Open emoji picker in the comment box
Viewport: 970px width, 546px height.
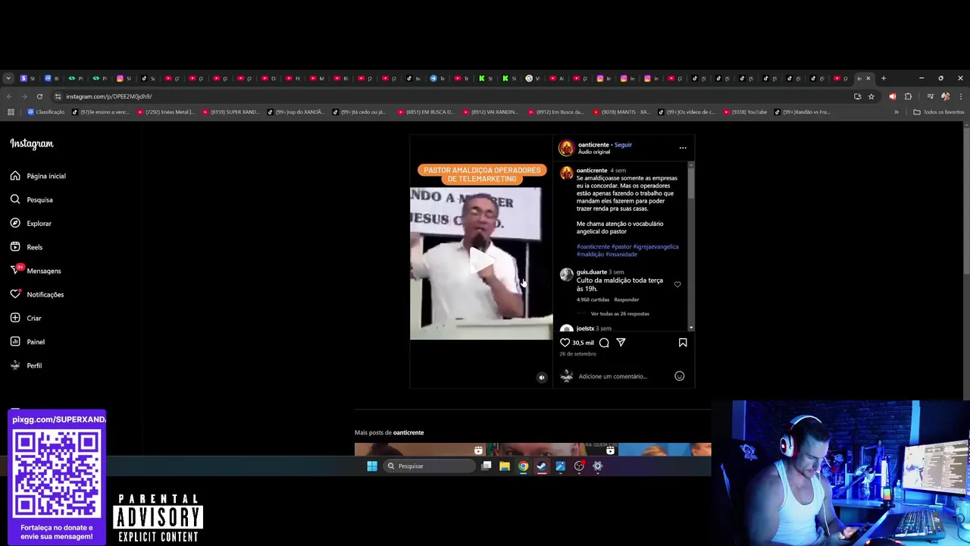(679, 376)
